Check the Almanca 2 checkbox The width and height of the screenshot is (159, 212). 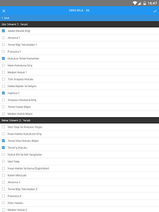(x=3, y=182)
